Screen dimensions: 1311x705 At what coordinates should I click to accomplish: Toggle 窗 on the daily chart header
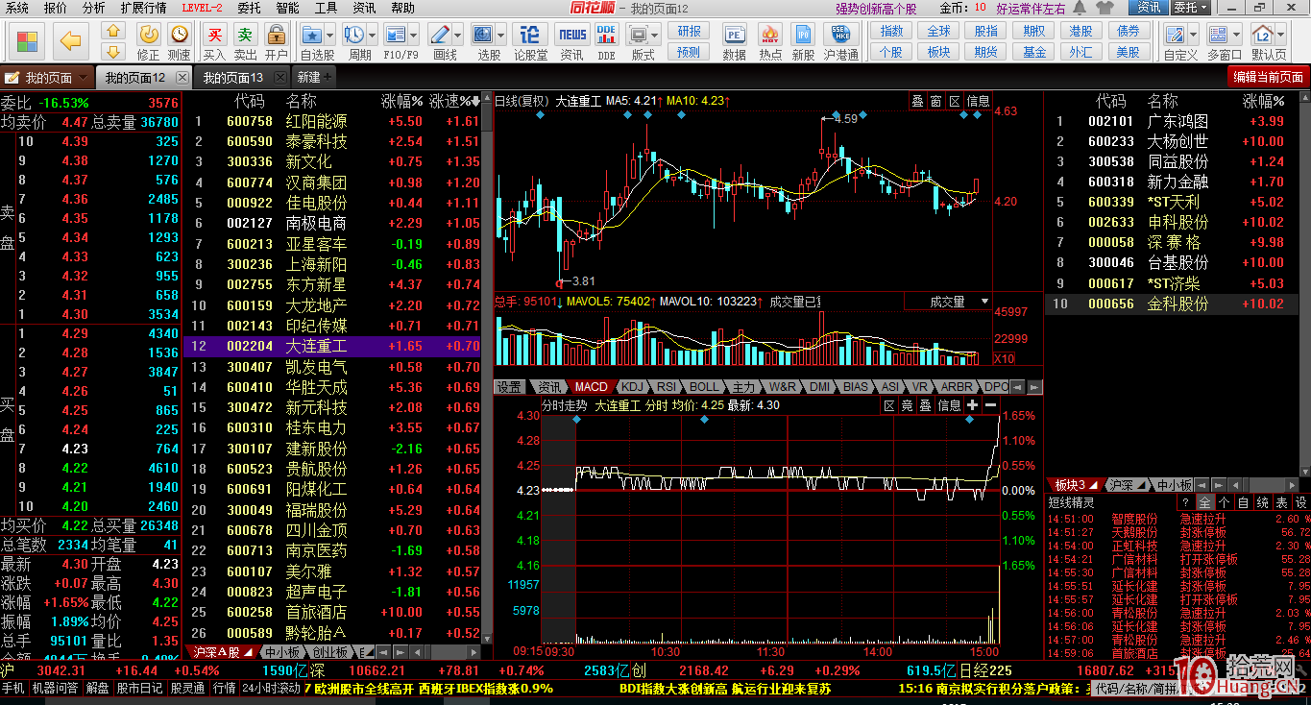pyautogui.click(x=935, y=101)
